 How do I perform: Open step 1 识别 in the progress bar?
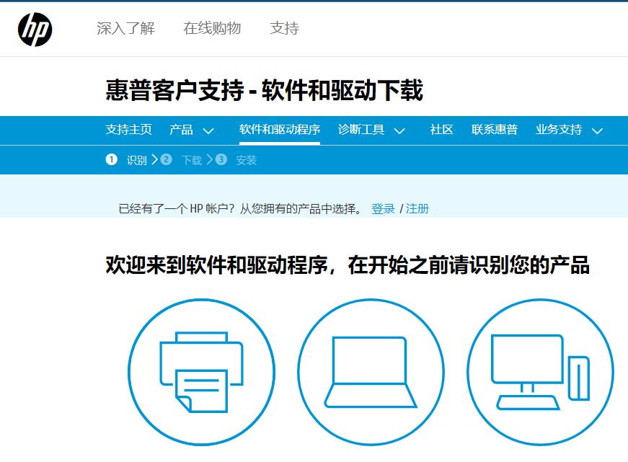[128, 159]
